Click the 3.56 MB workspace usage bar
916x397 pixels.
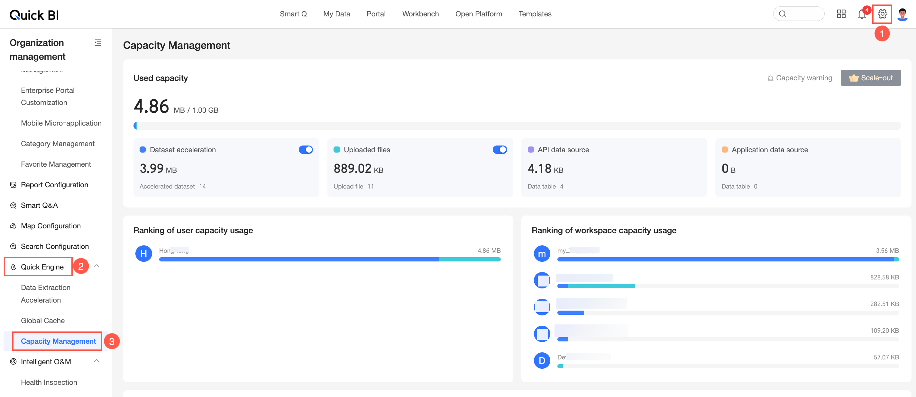pyautogui.click(x=728, y=260)
